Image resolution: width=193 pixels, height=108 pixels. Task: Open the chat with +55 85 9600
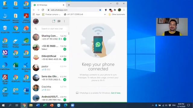50,47
